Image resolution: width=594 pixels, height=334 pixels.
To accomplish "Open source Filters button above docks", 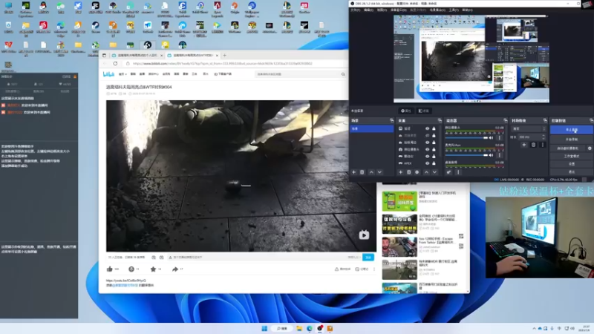I will point(423,111).
